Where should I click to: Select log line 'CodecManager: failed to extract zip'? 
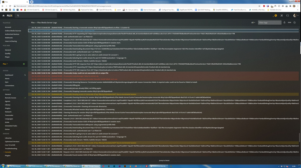pos(164,76)
